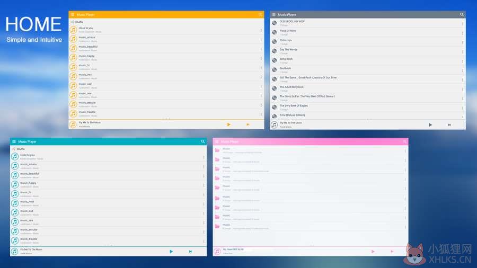This screenshot has height=268, width=477.
Task: Open hamburger menu in gray Music Player
Action: 273,15
